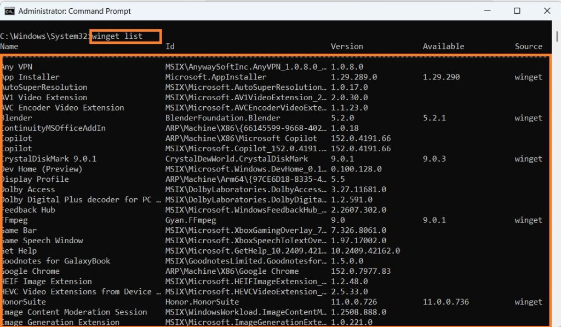
Task: Close the Administrator Command Prompt window
Action: (547, 11)
